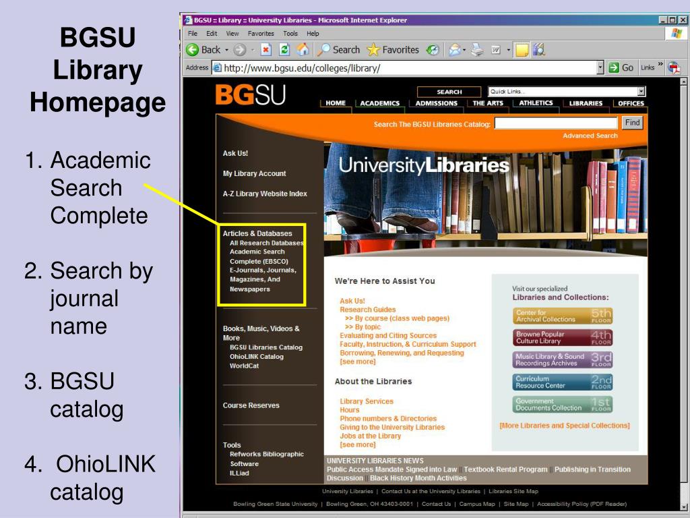690x518 pixels.
Task: Open the Back button history dropdown arrow
Action: pyautogui.click(x=227, y=50)
